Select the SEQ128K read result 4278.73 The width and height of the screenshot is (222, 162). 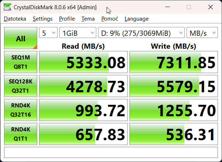83,86
